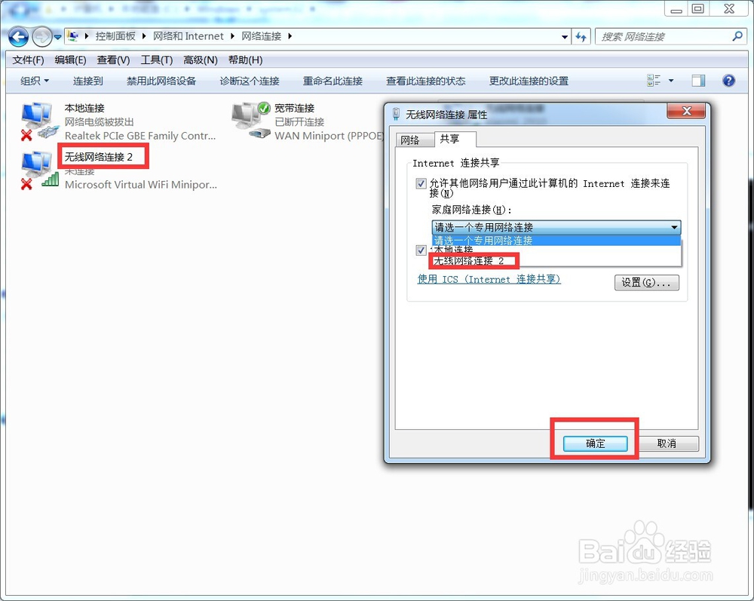Click the change view icon
This screenshot has width=754, height=601.
[654, 80]
